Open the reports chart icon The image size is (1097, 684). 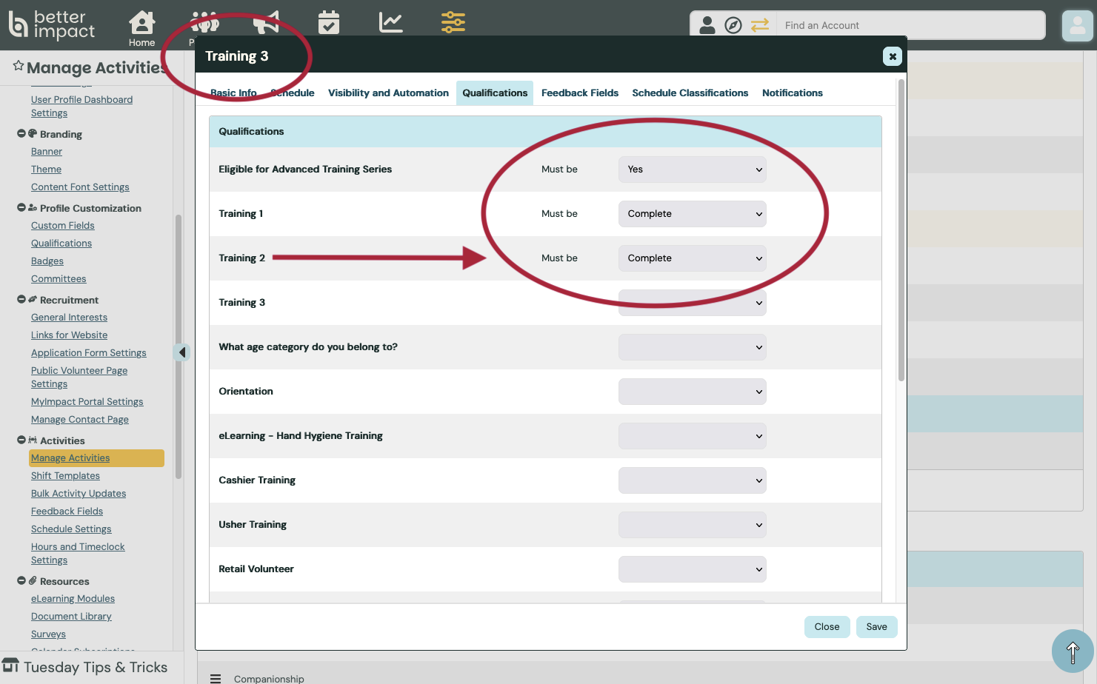click(390, 23)
